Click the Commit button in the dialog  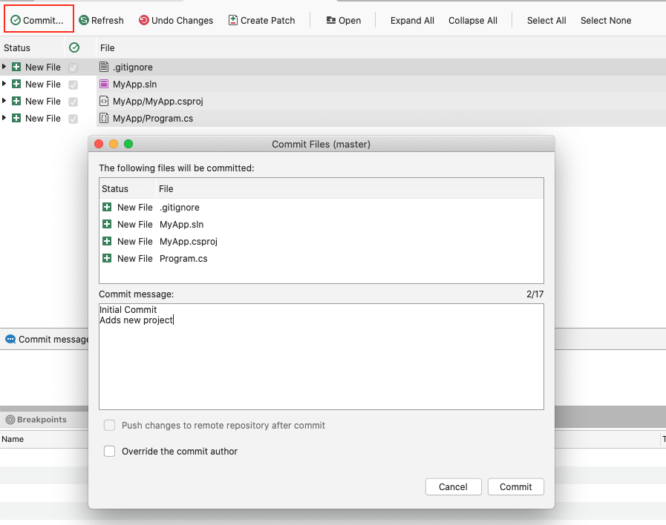pyautogui.click(x=515, y=486)
